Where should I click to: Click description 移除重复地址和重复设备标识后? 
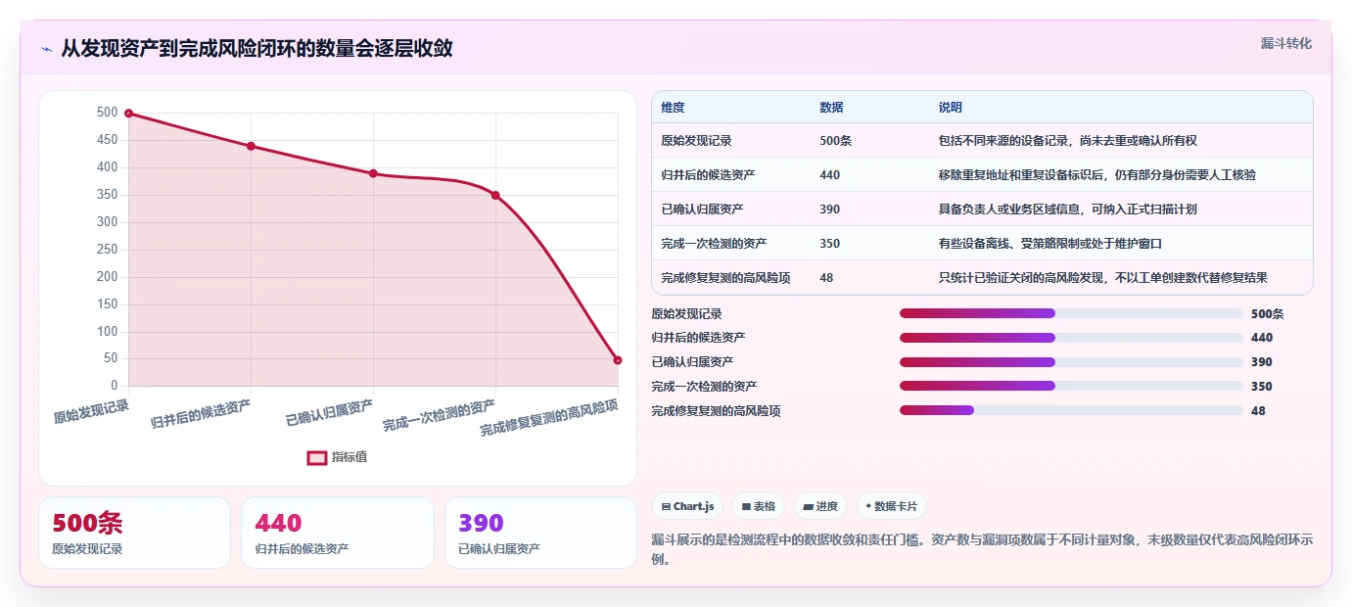point(1096,175)
